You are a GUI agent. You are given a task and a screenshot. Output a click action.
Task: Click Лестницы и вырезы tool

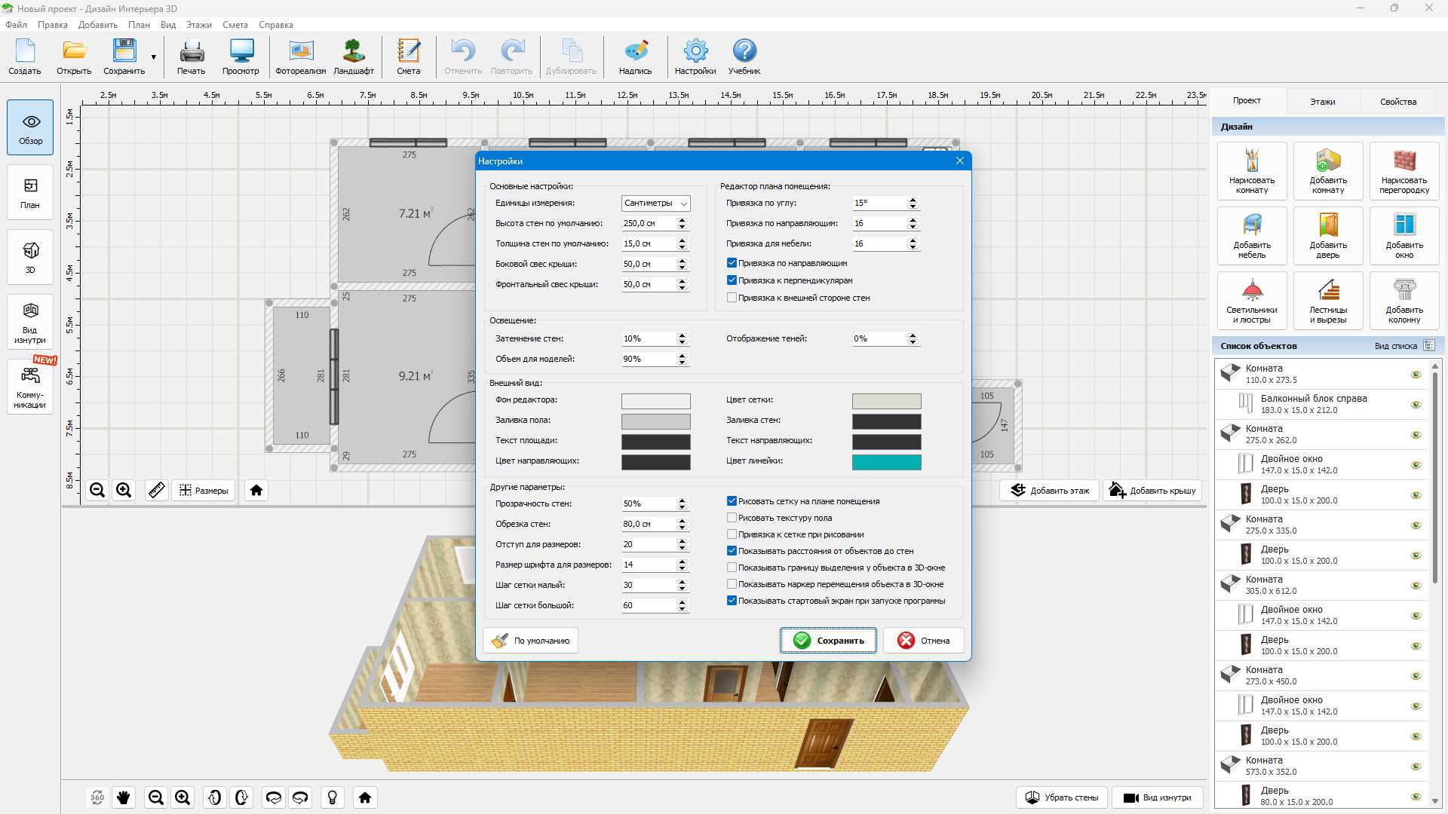[1328, 301]
